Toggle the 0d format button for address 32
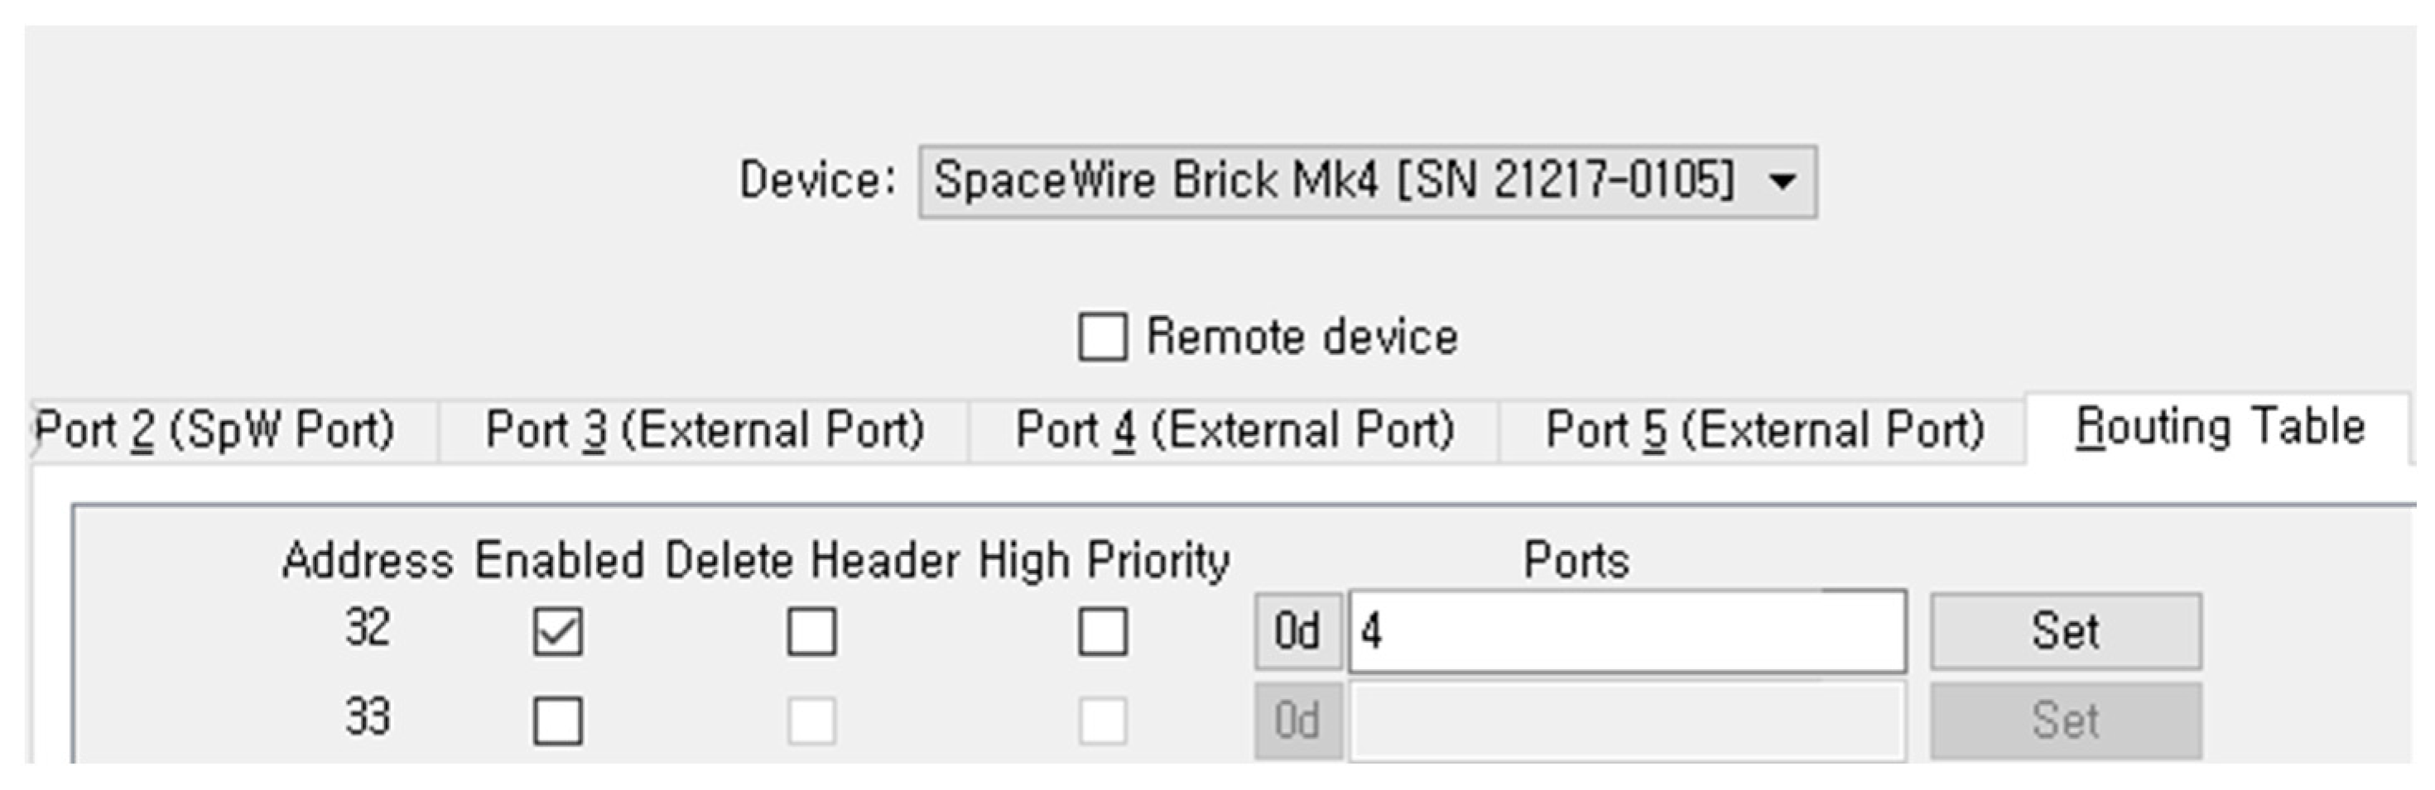Viewport: 2435px width, 790px height. point(1297,631)
